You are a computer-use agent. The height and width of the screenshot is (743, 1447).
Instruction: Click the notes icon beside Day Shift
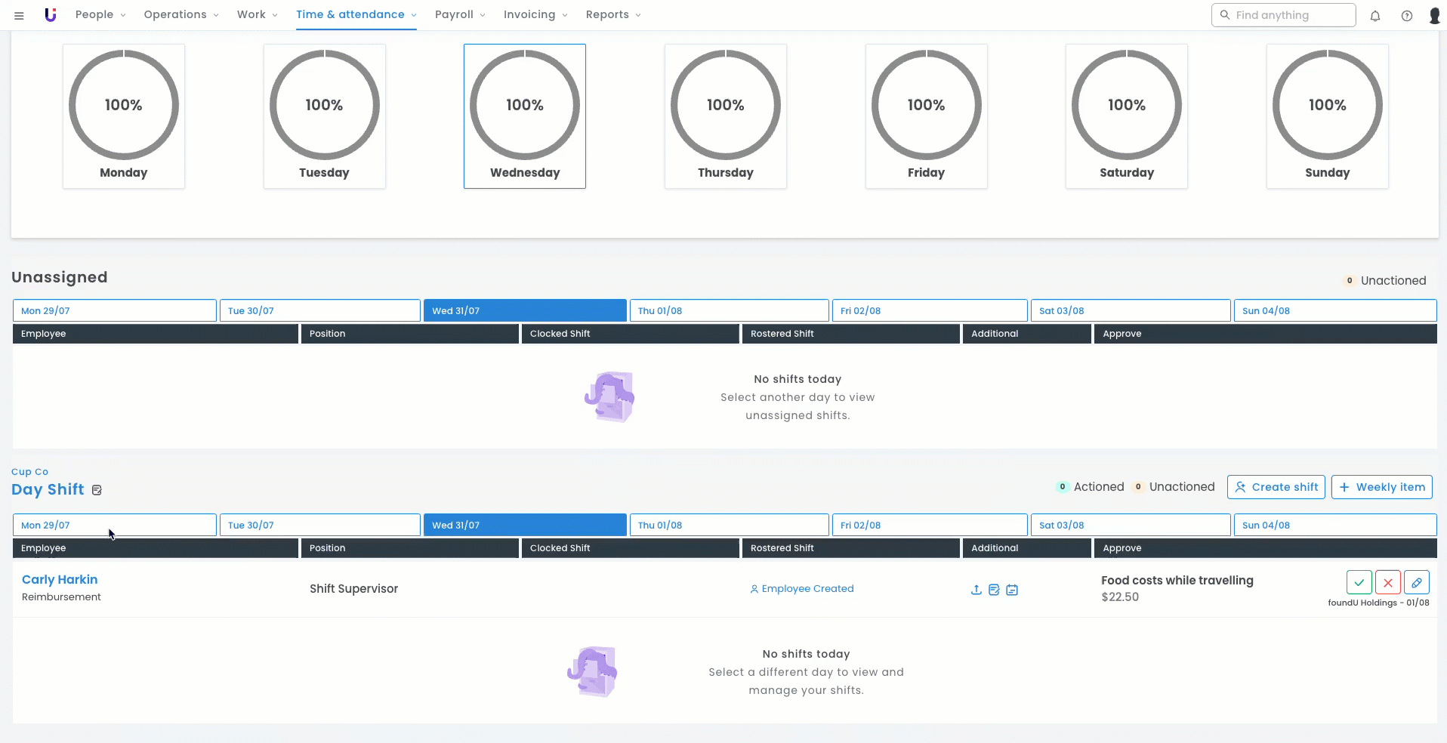coord(97,490)
